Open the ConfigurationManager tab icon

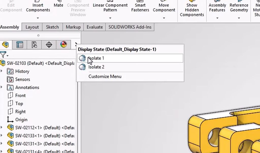point(34,45)
